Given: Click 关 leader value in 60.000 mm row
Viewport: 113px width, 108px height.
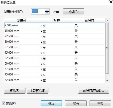Looking at the screenshot, I should [x=76, y=64].
